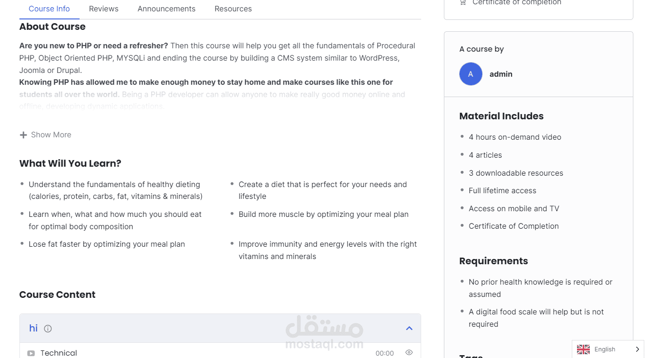Screen dimensions: 649x358
Task: Expand course description with Show More
Action: (51, 135)
